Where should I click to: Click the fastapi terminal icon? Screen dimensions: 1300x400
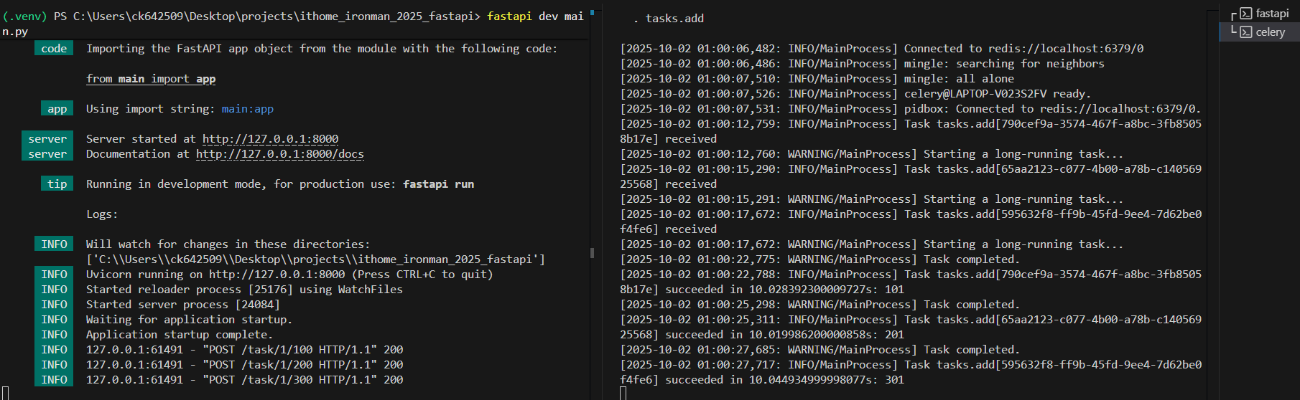(x=1246, y=14)
